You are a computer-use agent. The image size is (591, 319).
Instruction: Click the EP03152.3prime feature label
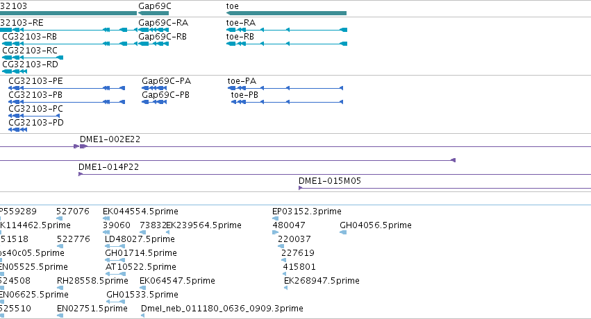click(307, 212)
